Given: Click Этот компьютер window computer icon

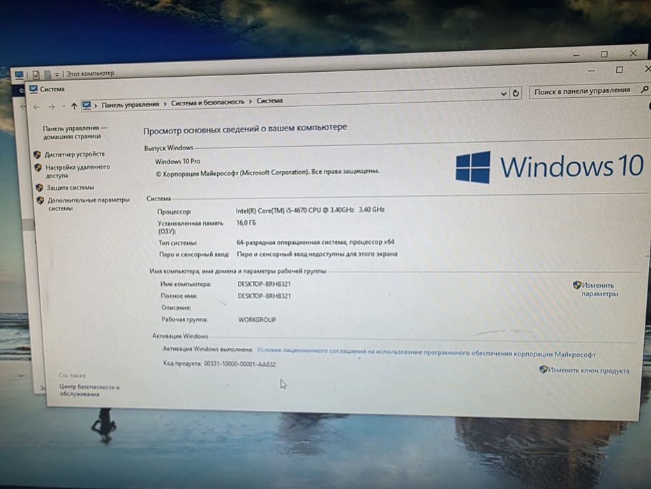Looking at the screenshot, I should [19, 75].
